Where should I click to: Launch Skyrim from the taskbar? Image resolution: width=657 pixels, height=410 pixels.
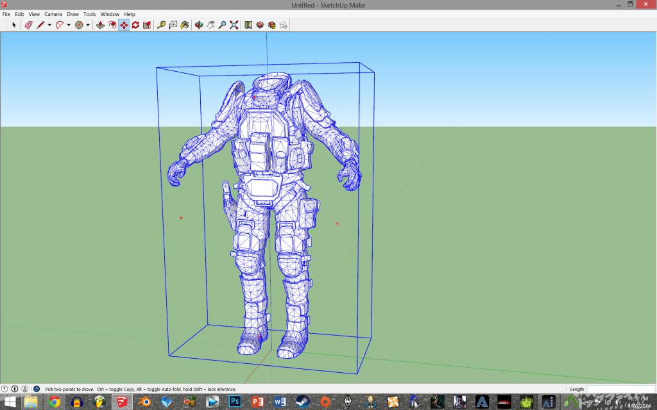pos(348,402)
